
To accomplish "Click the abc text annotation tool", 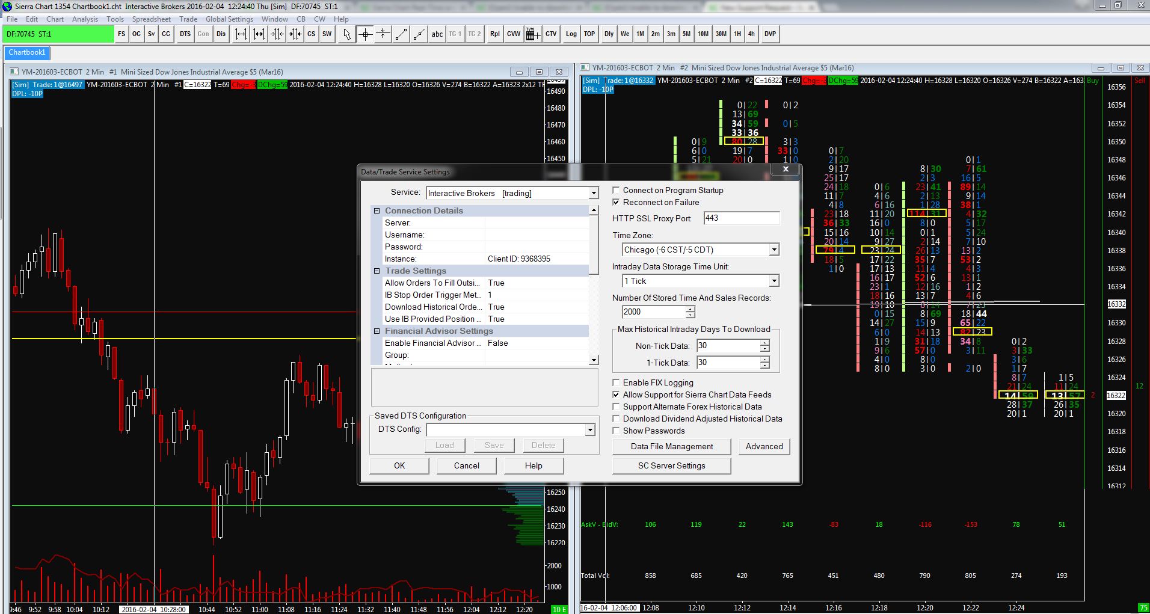I will pos(437,34).
